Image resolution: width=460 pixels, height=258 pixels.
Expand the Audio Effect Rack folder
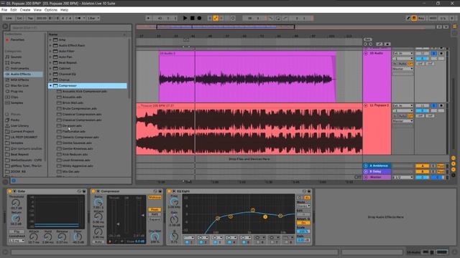(50, 45)
